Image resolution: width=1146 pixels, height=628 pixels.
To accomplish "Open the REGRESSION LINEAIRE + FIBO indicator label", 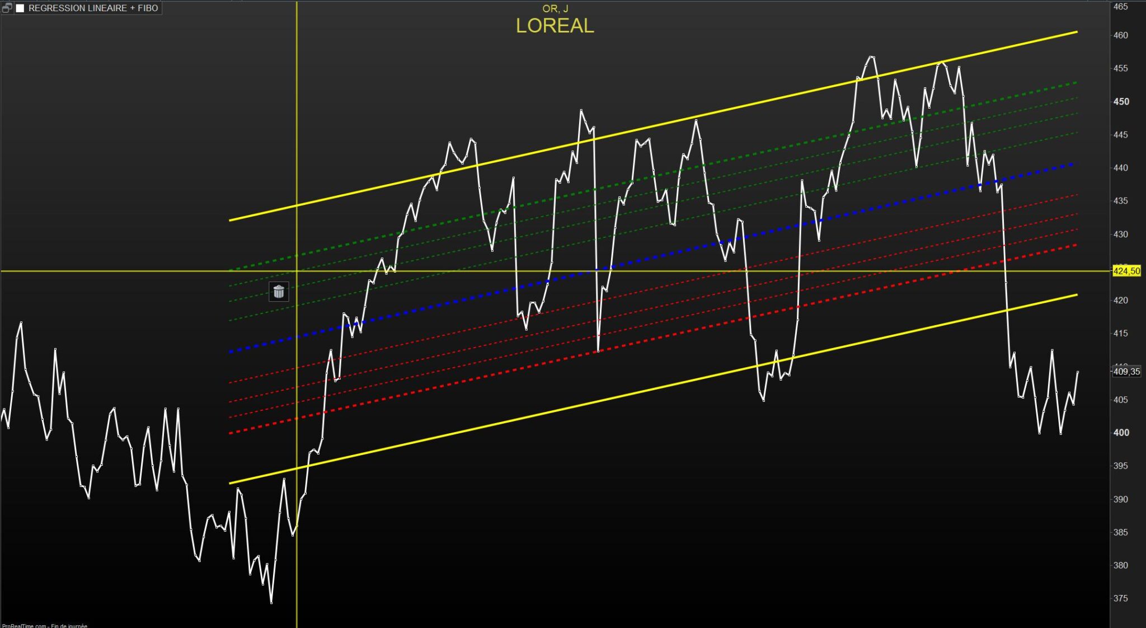I will coord(93,8).
